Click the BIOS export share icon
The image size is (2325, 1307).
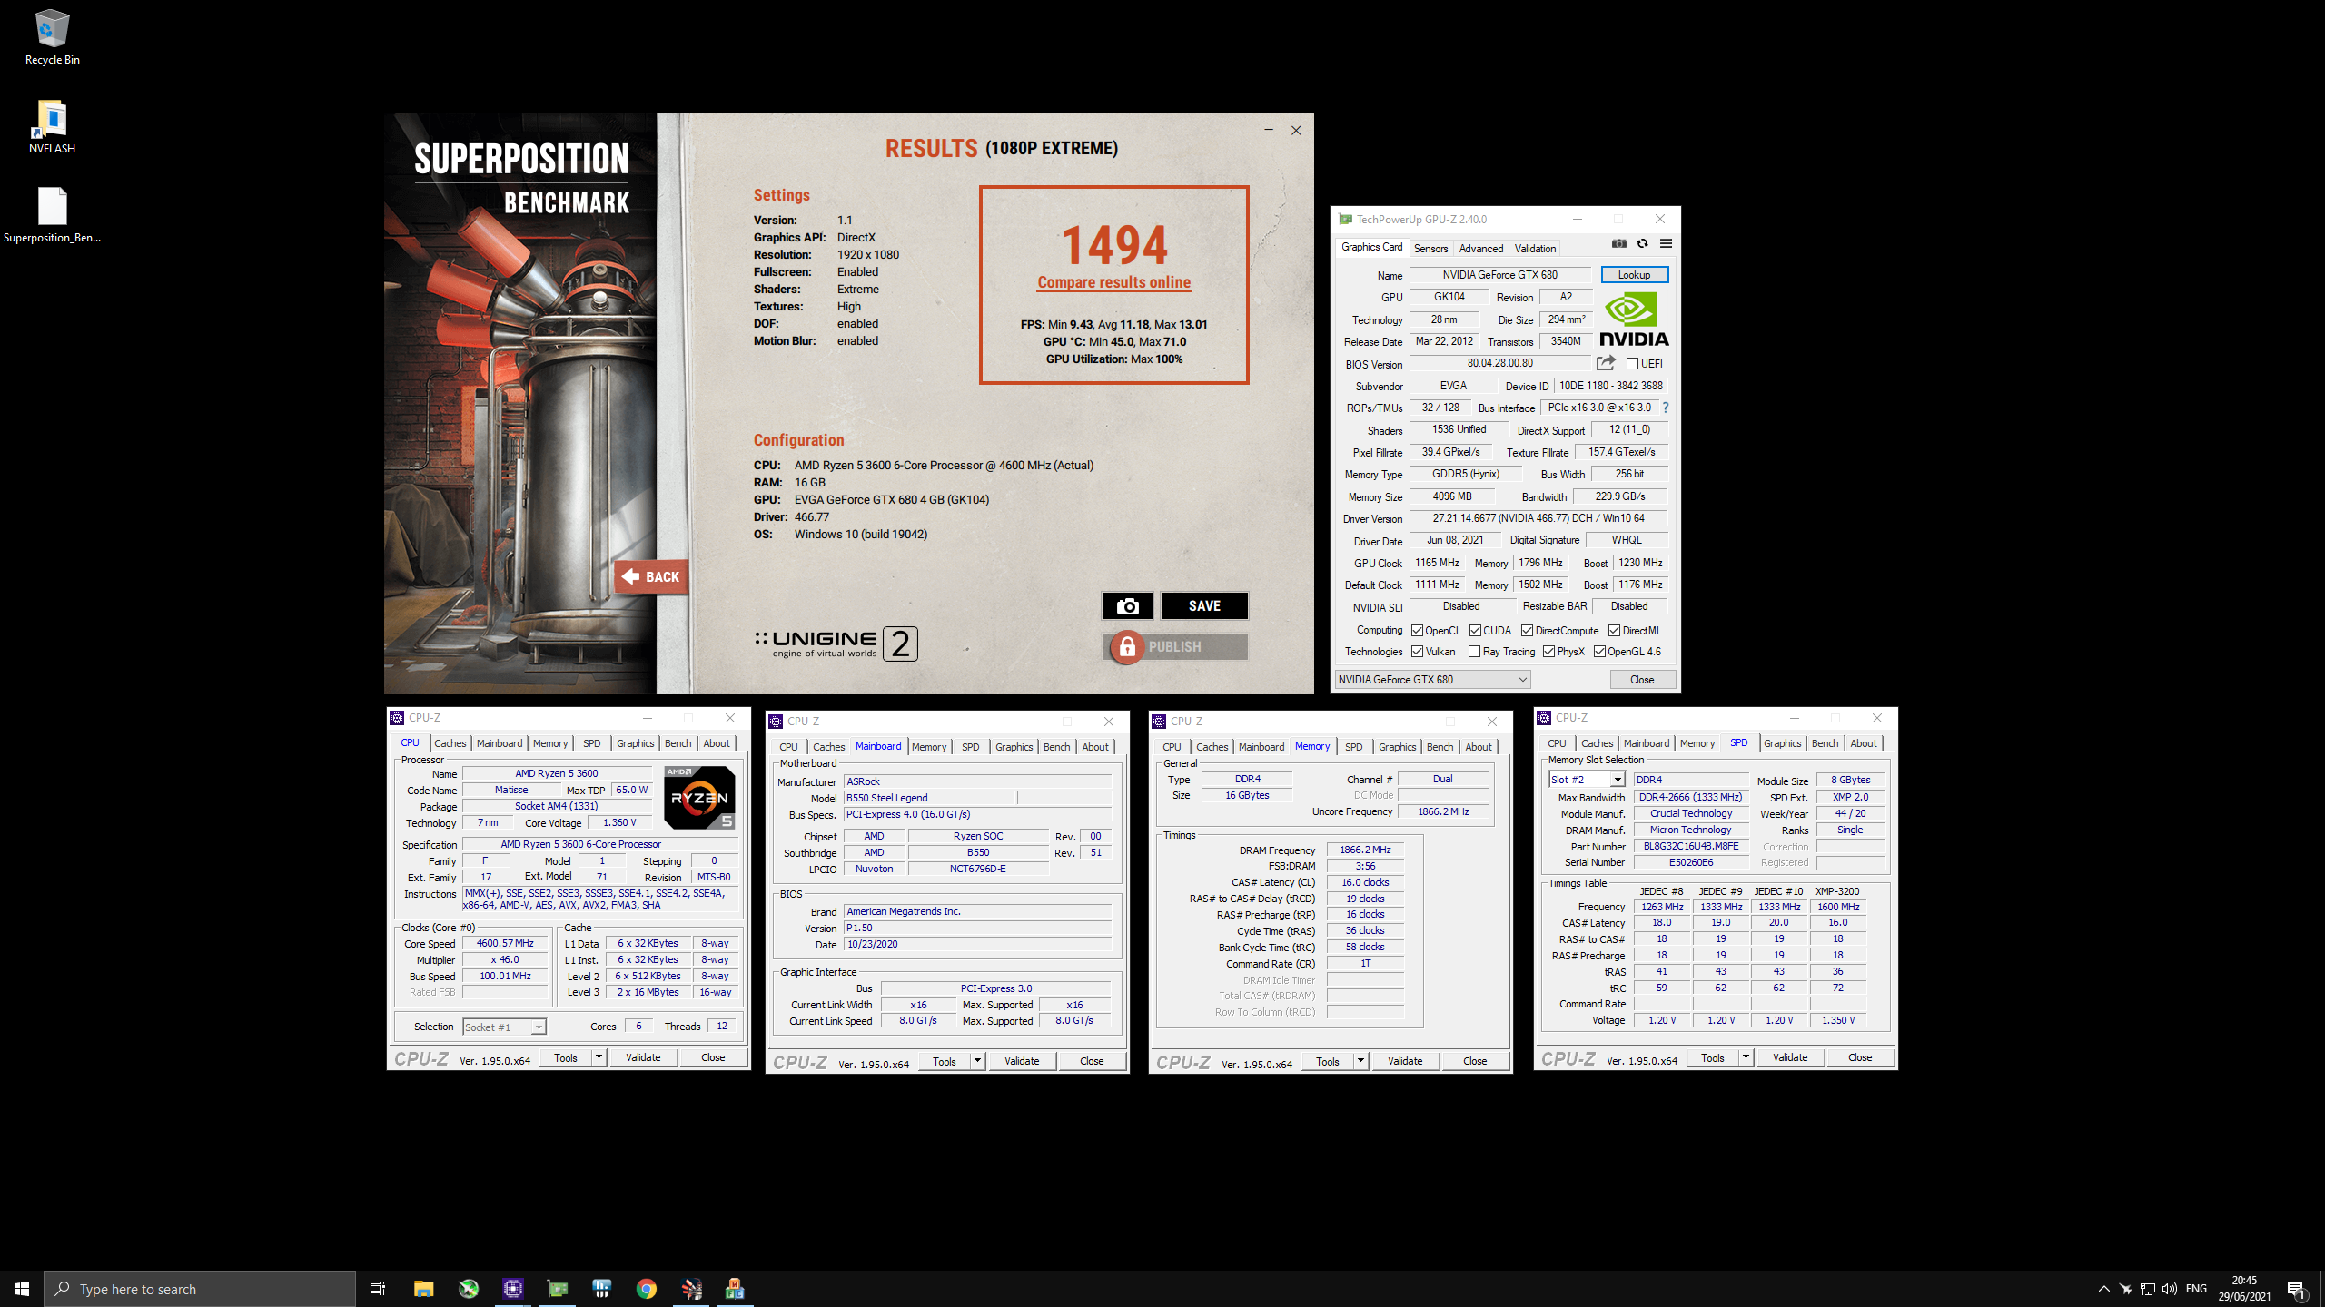(1606, 363)
